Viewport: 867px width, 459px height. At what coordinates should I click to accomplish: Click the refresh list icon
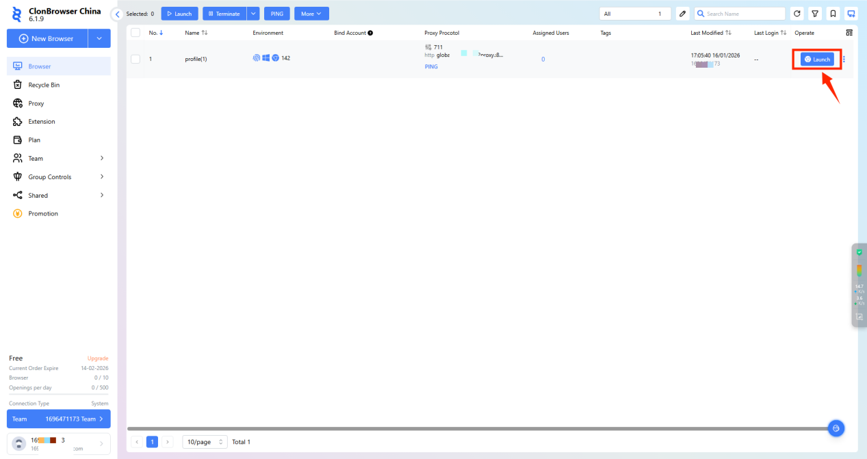[x=797, y=14]
